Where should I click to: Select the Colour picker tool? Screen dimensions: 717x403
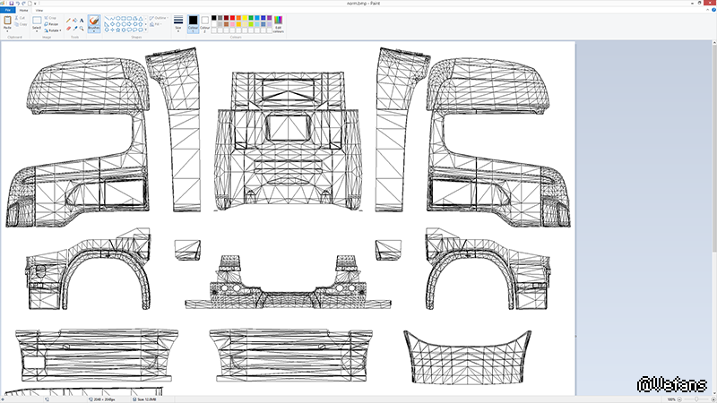coord(75,27)
